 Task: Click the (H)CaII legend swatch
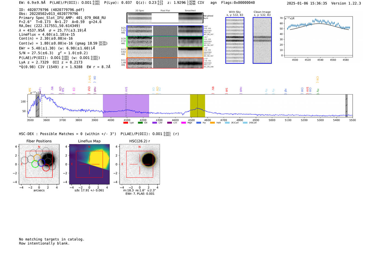pyautogui.click(x=245, y=123)
